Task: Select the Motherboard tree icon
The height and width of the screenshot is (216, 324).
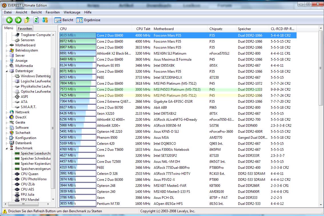Action: (x=12, y=45)
